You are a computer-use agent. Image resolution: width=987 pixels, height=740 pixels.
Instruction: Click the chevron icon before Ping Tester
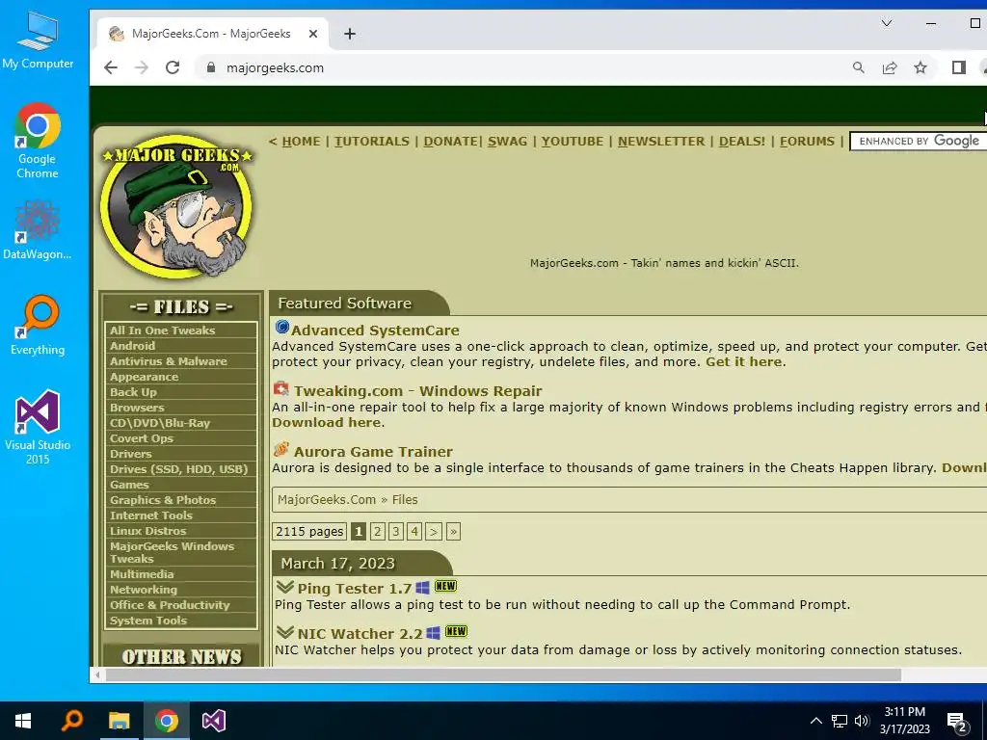[285, 587]
